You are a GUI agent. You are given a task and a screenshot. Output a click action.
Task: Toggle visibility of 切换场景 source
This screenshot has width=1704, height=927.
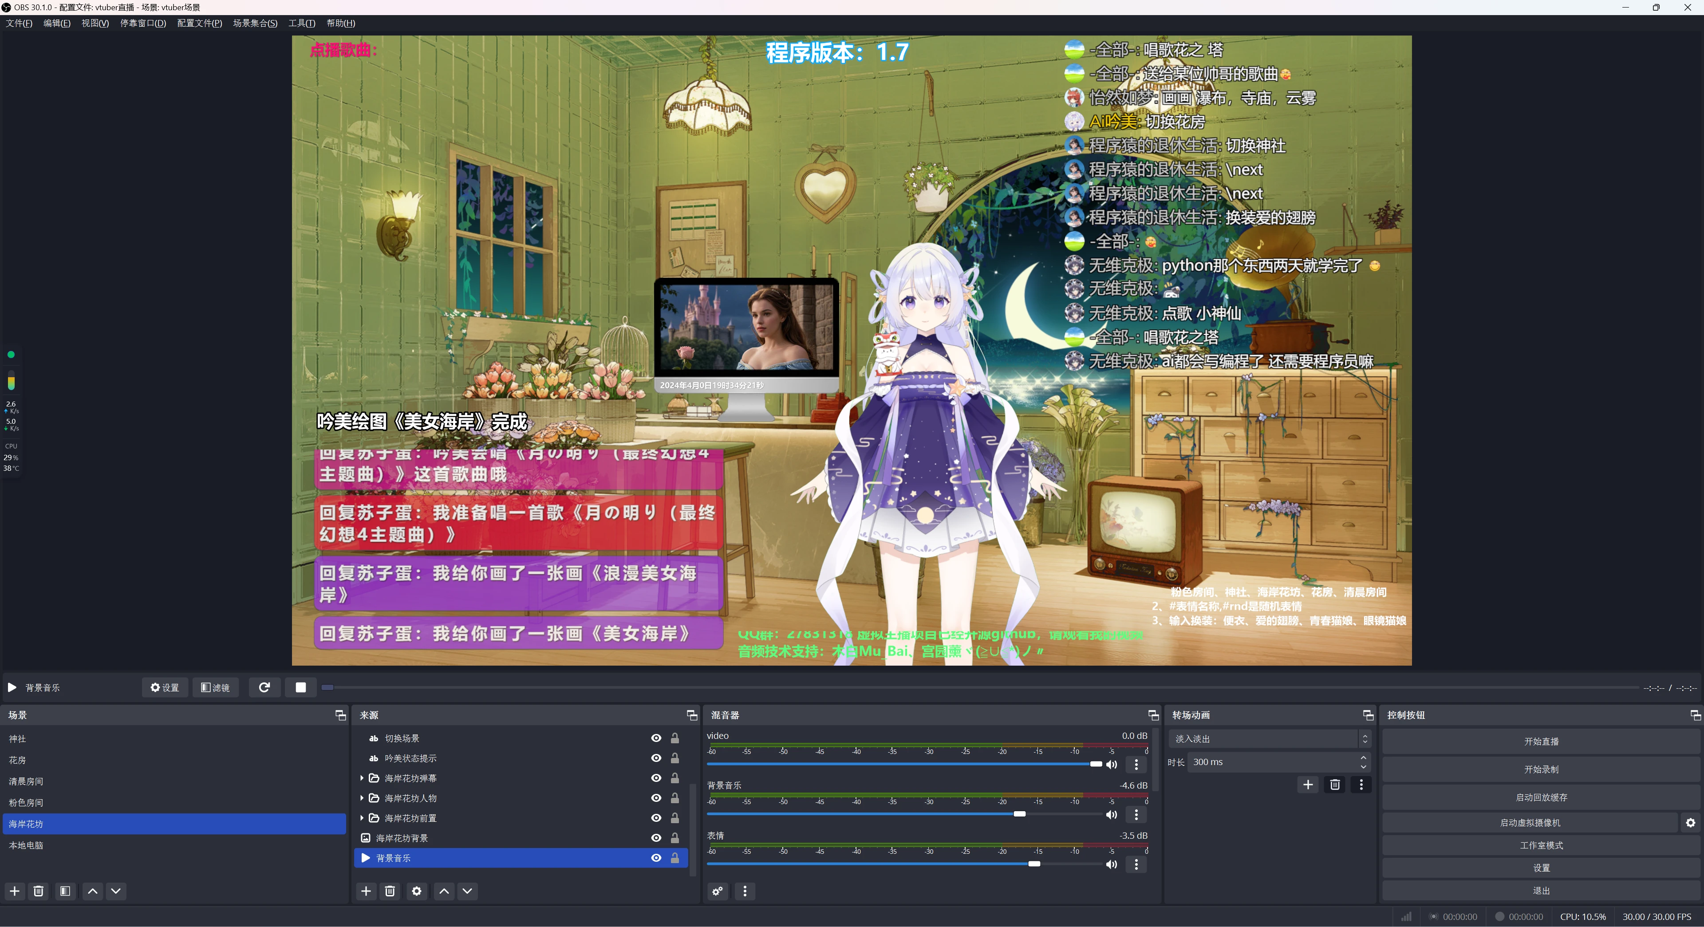pyautogui.click(x=655, y=738)
